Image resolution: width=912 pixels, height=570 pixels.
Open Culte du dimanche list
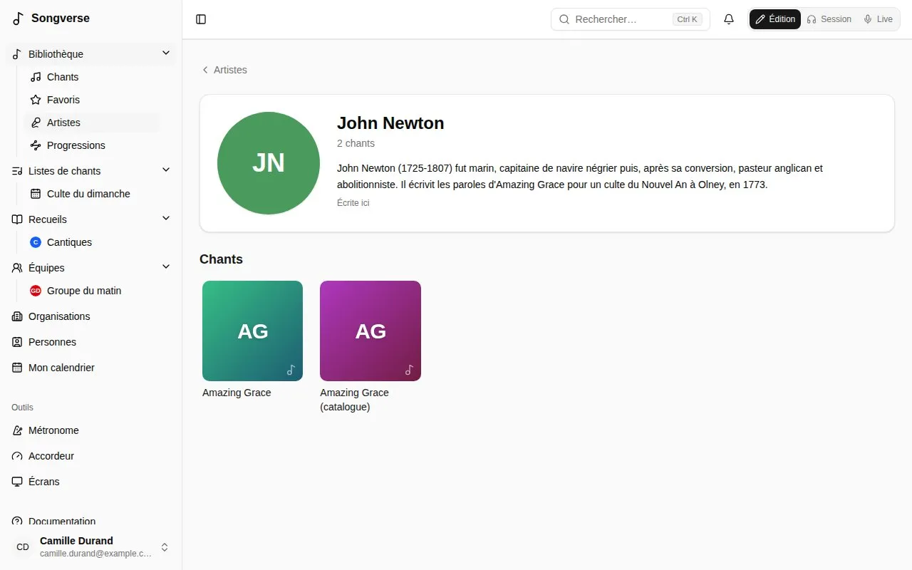coord(92,194)
